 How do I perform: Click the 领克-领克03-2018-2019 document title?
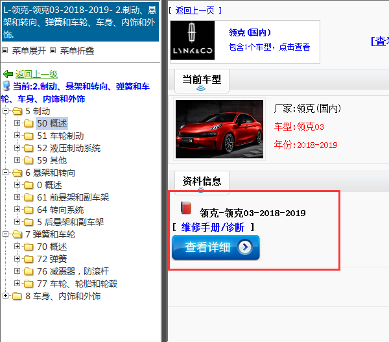click(x=253, y=213)
